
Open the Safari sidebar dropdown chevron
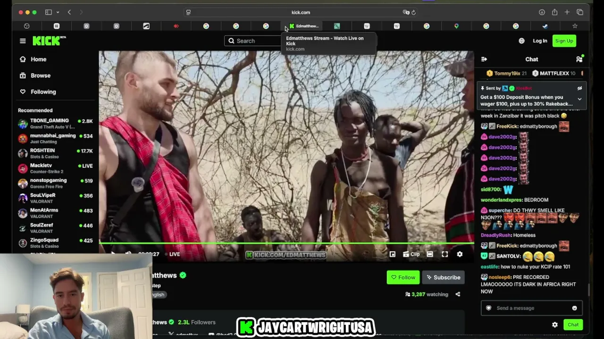point(58,12)
